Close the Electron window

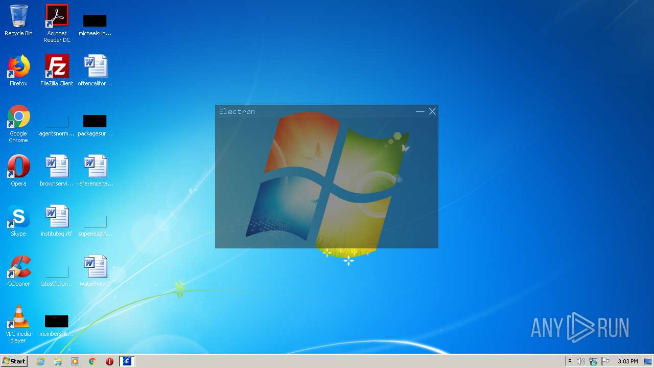(432, 111)
